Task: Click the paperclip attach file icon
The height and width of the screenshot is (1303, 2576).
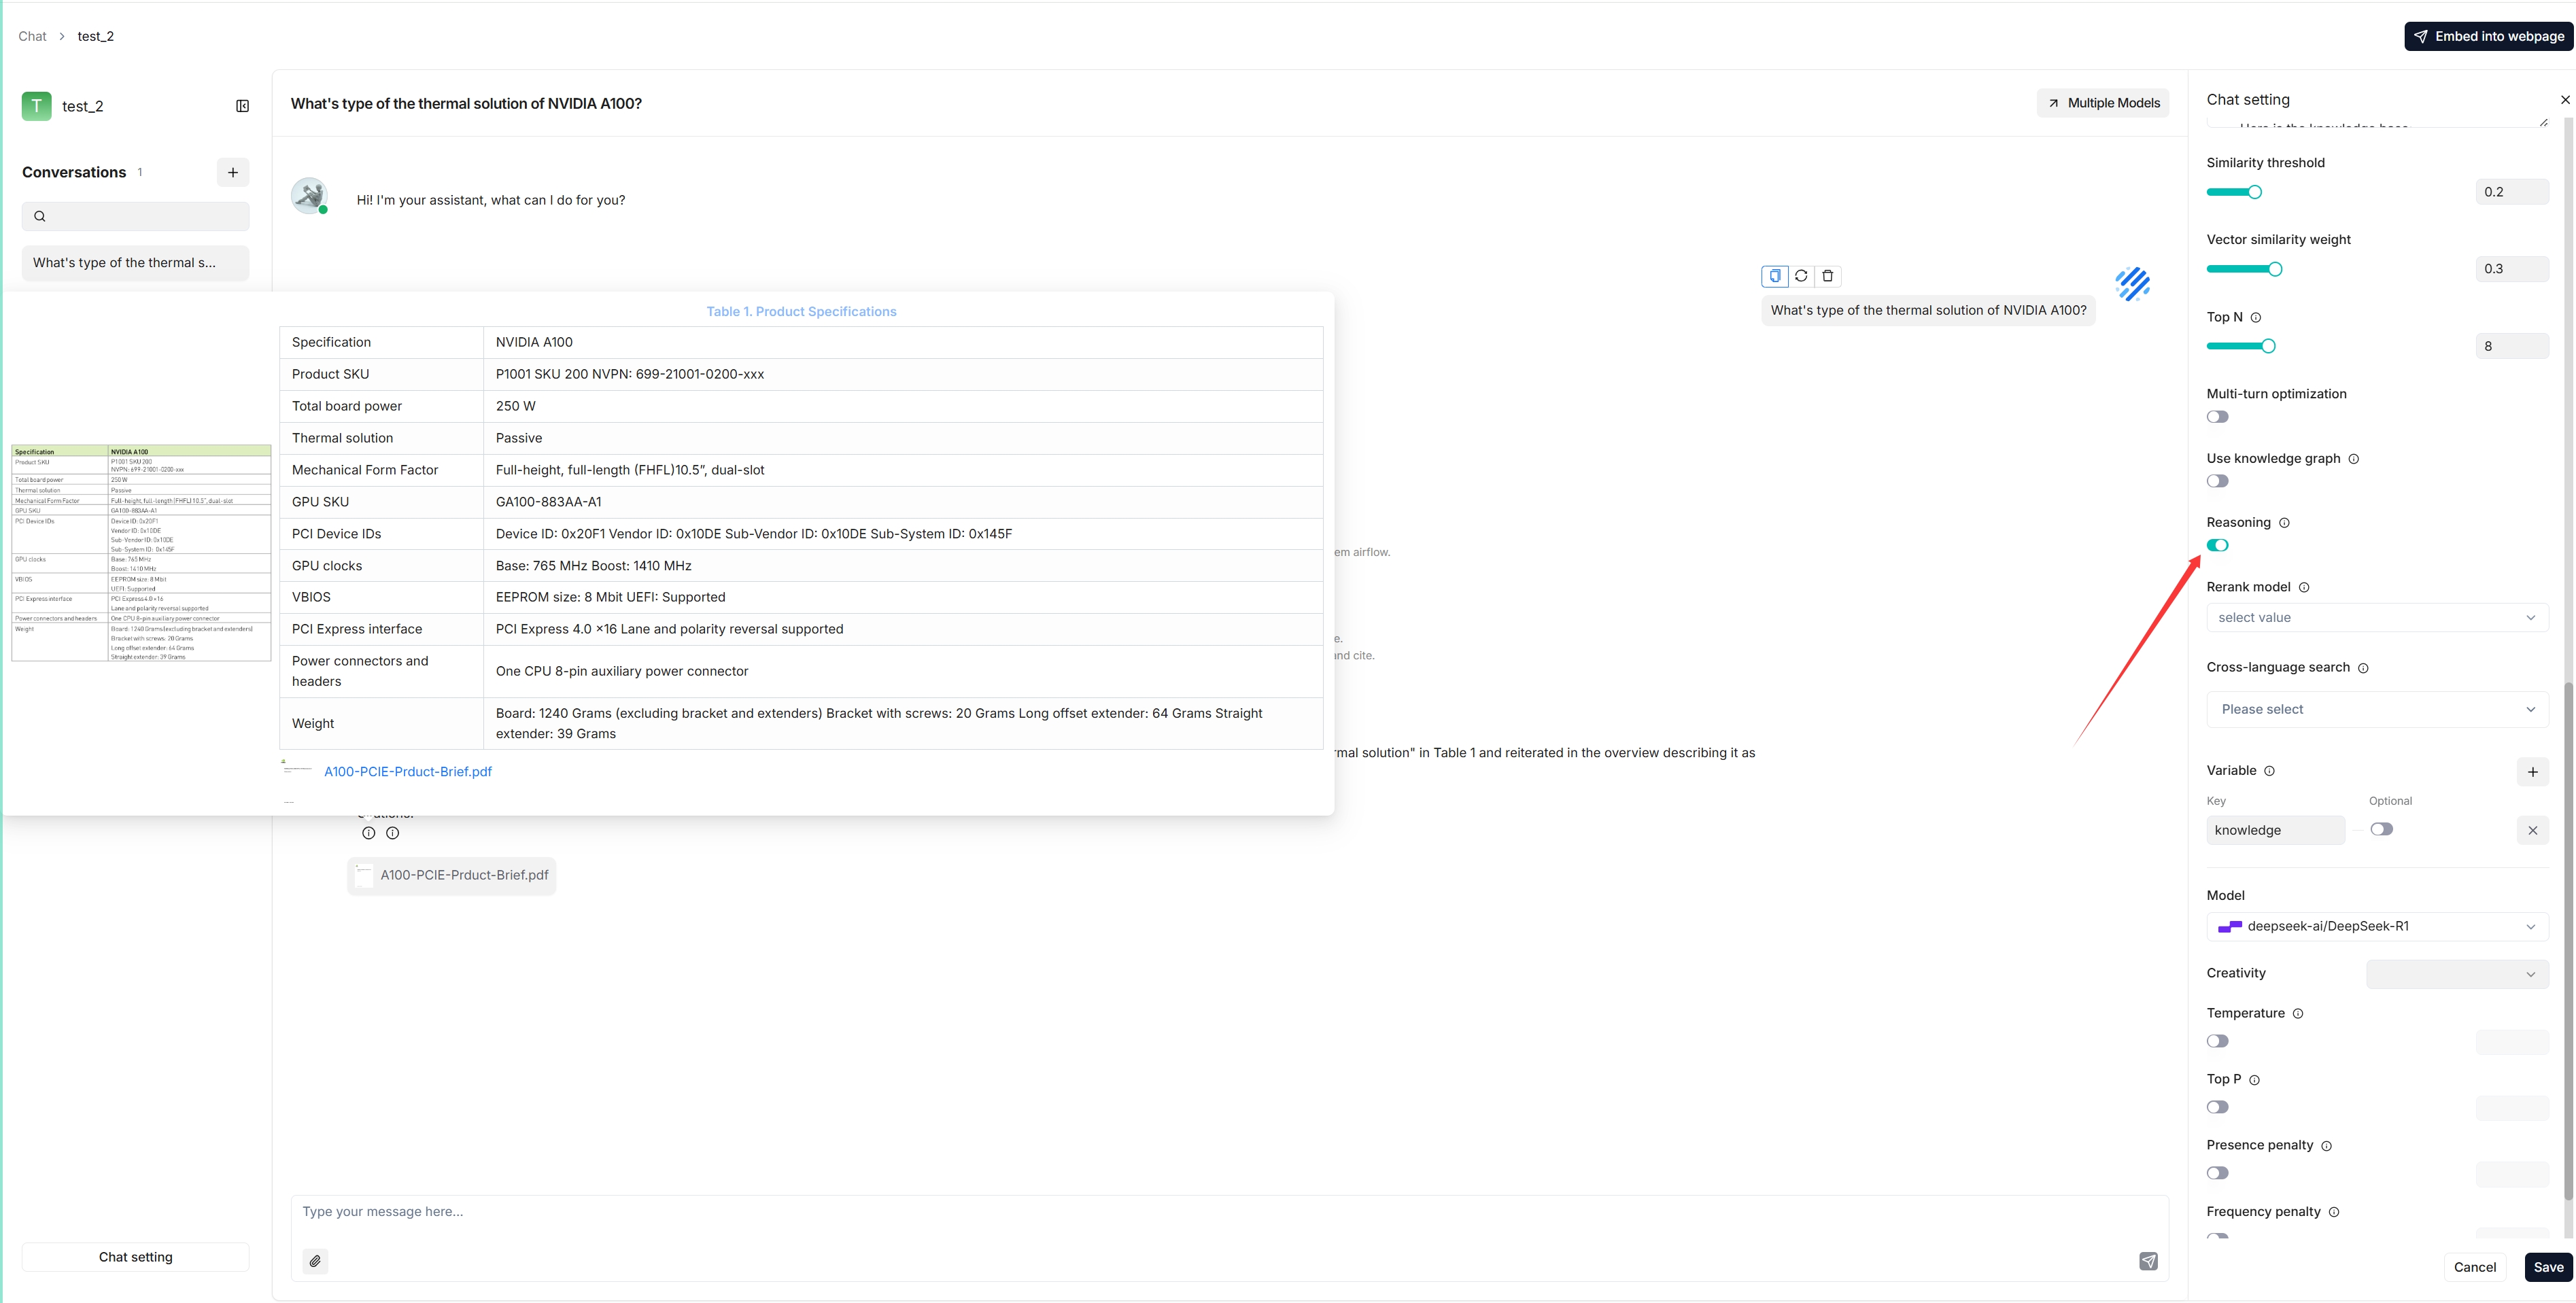Action: (x=315, y=1261)
